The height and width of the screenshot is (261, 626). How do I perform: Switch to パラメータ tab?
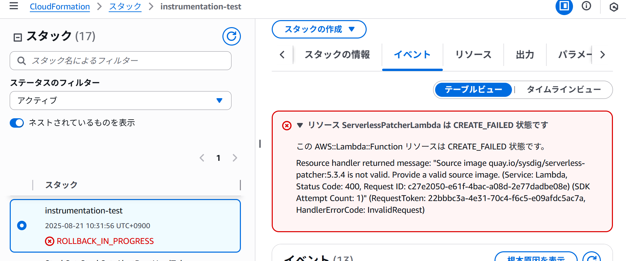click(x=574, y=55)
